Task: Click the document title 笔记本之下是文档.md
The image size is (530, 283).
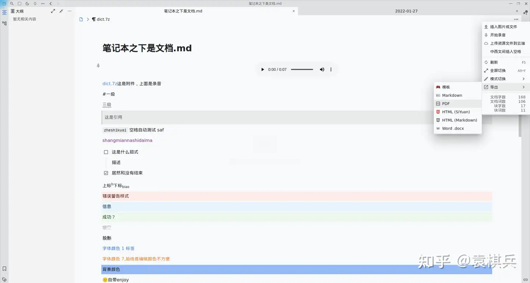Action: 147,48
